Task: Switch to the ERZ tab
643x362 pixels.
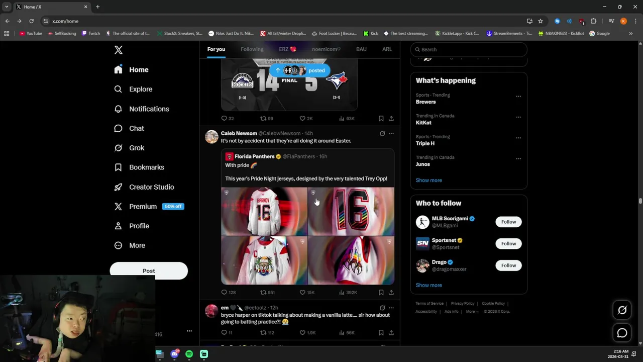Action: 288,49
